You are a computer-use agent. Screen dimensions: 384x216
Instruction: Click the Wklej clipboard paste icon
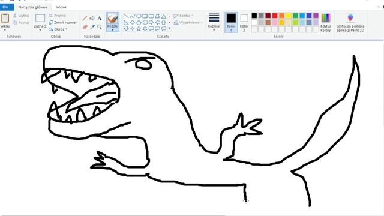(x=5, y=18)
